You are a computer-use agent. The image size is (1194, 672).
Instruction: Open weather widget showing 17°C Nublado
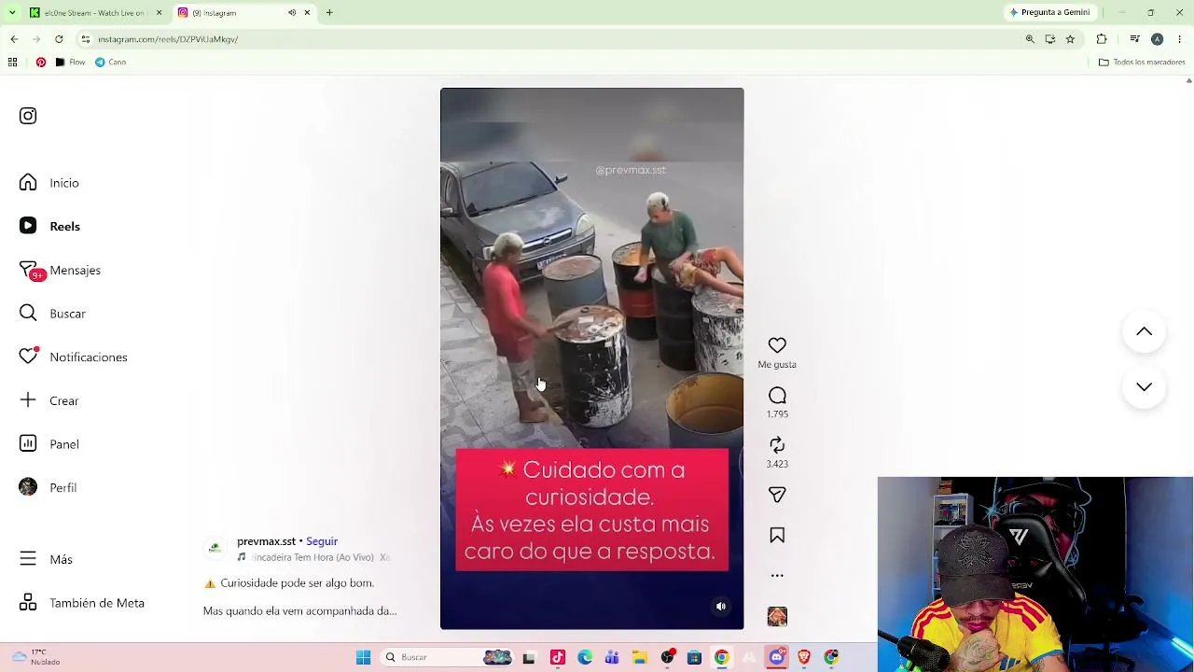pos(35,658)
